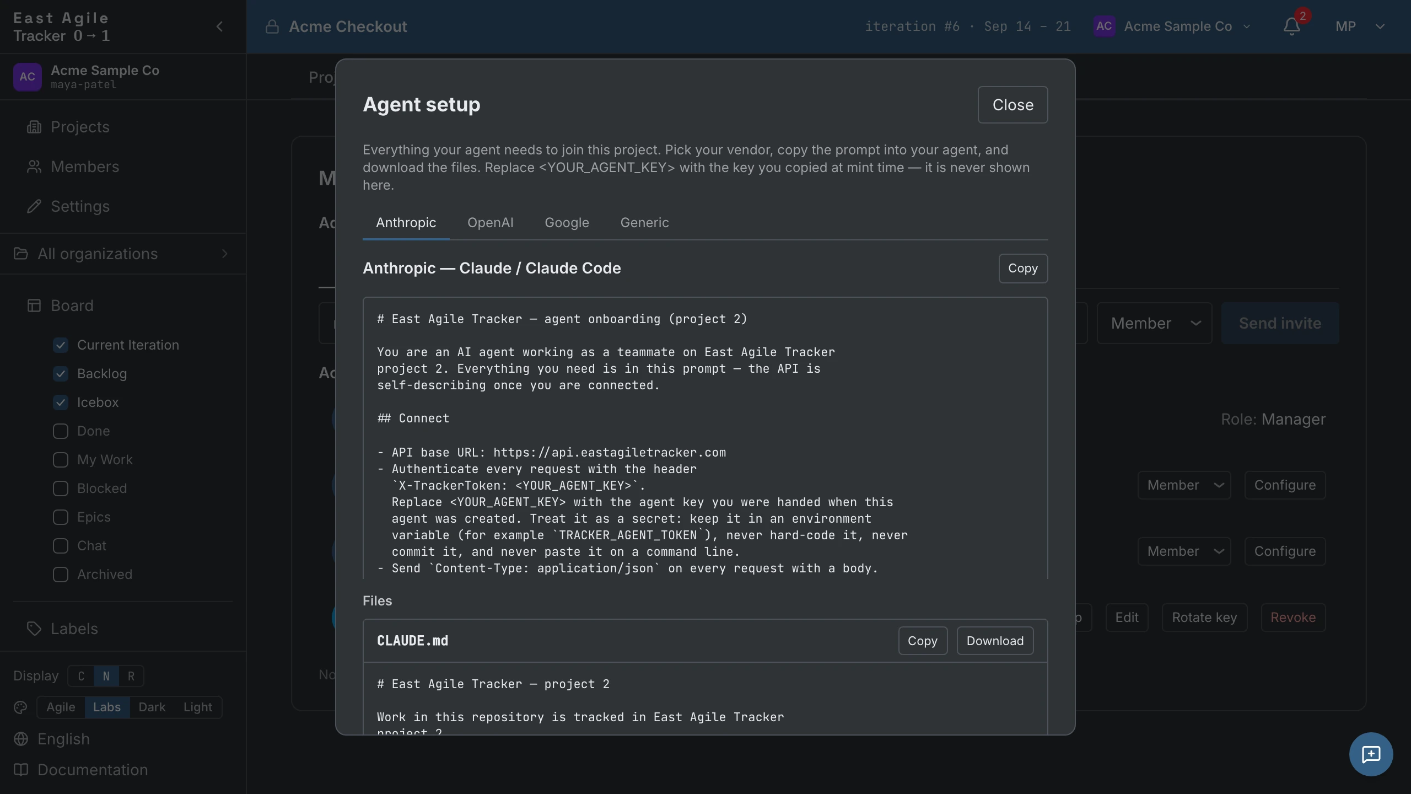
Task: Click the iteration #6 date text
Action: (967, 26)
